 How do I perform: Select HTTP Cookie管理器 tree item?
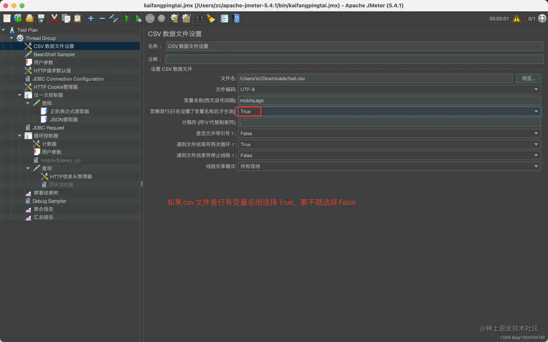(55, 87)
